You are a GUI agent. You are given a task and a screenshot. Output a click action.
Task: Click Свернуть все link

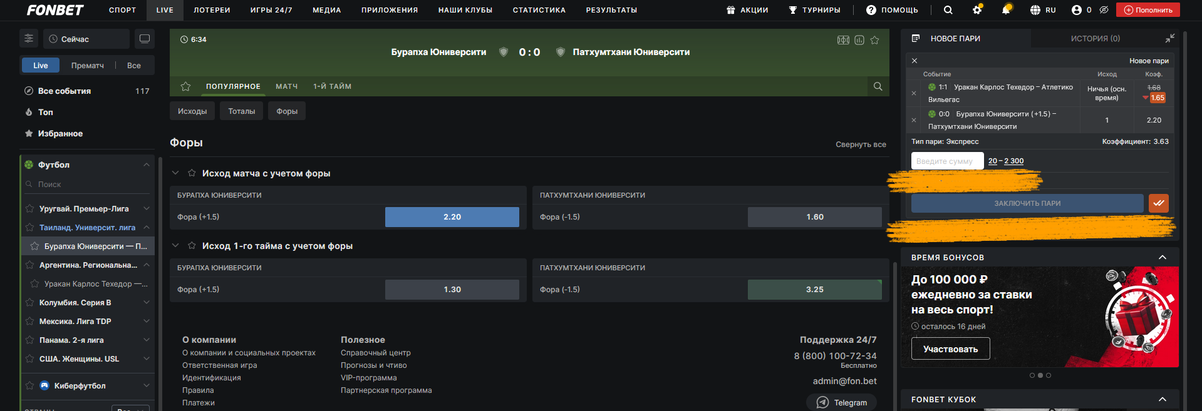[x=861, y=145]
